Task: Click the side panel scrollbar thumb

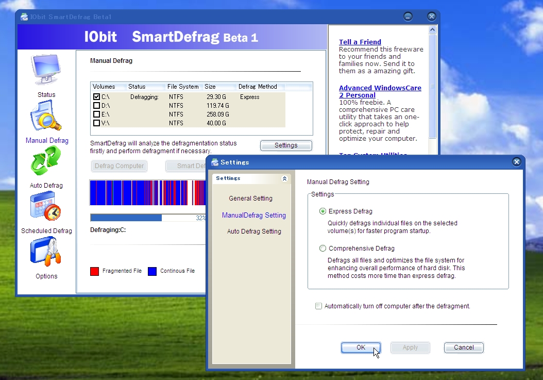Action: click(x=432, y=86)
